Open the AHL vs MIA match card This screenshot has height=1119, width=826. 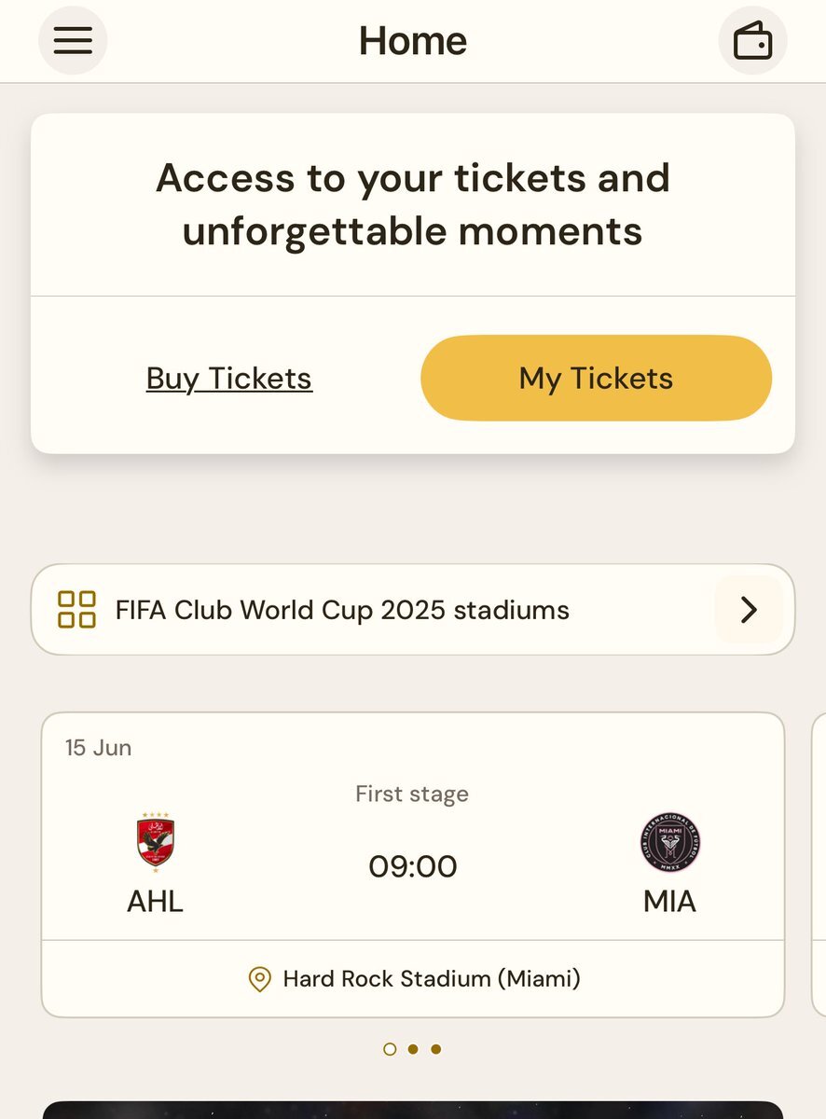click(x=413, y=865)
